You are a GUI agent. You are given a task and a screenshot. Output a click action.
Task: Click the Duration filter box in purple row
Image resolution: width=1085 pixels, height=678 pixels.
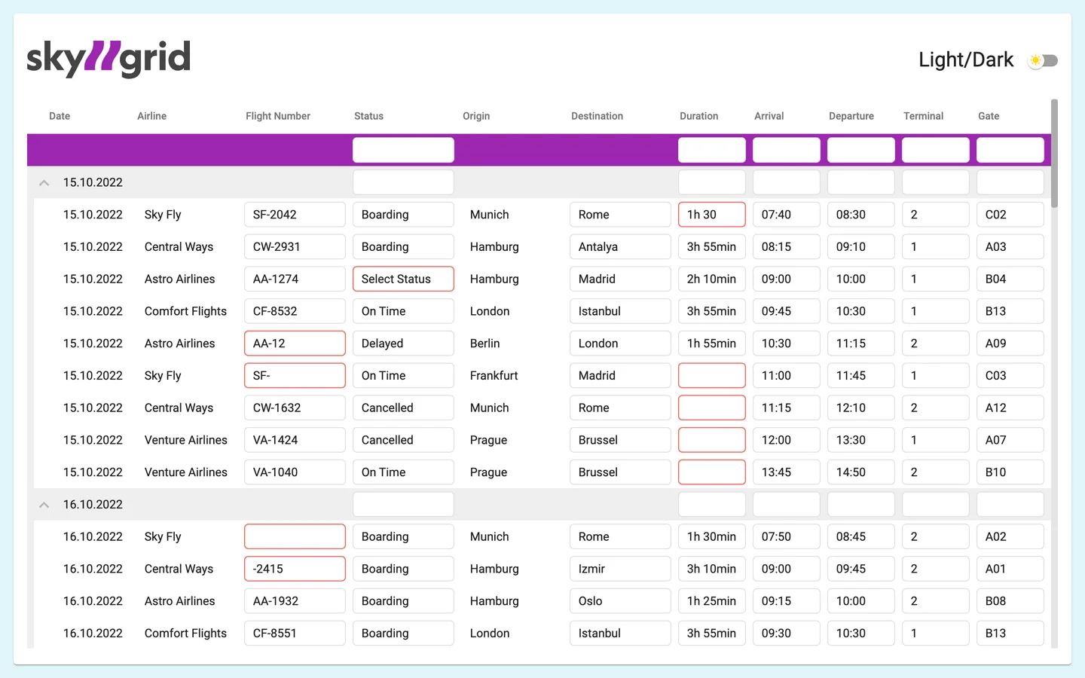tap(711, 150)
